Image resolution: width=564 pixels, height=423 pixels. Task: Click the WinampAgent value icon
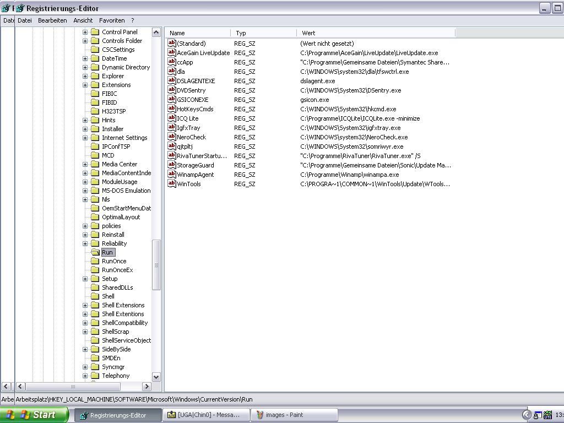pyautogui.click(x=172, y=174)
